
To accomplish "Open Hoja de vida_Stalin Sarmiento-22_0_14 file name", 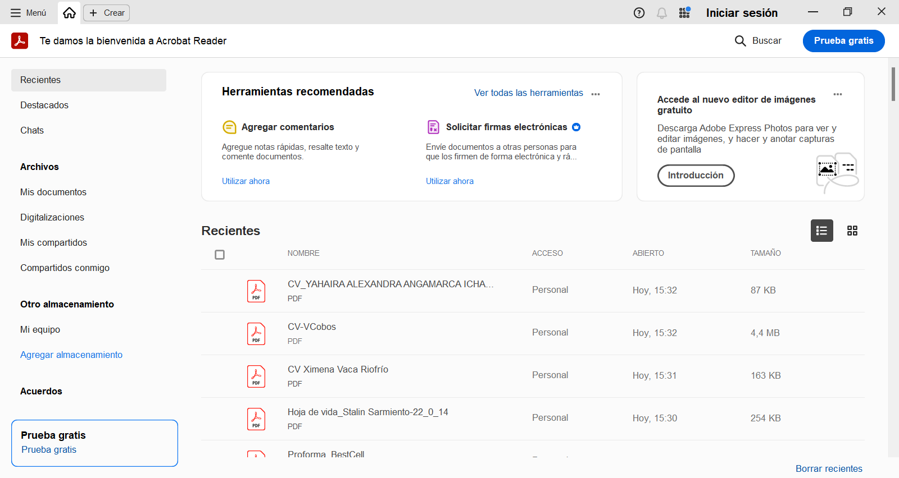I will point(368,412).
